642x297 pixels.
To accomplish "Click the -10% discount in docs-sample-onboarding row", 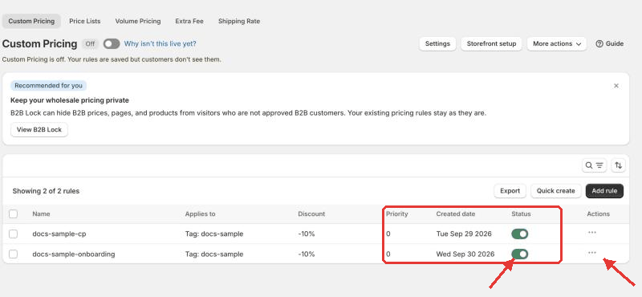I will click(x=307, y=254).
